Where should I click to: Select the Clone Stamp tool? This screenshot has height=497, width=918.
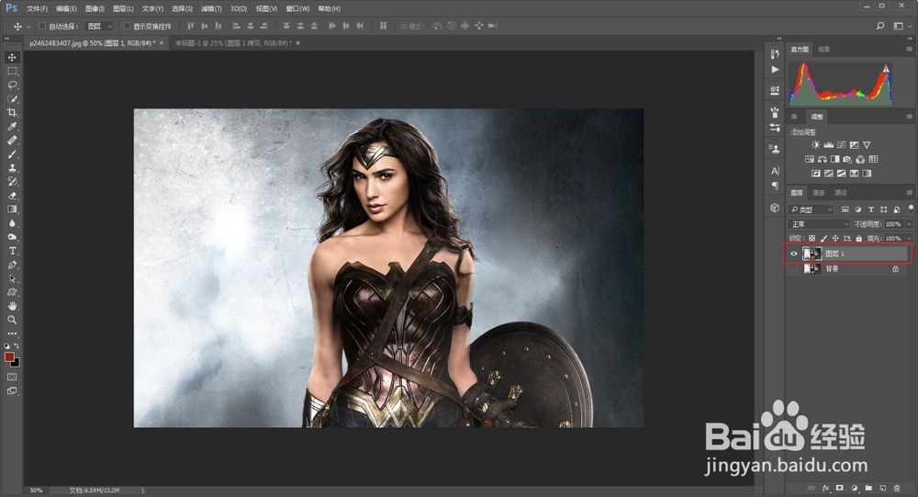pyautogui.click(x=12, y=168)
